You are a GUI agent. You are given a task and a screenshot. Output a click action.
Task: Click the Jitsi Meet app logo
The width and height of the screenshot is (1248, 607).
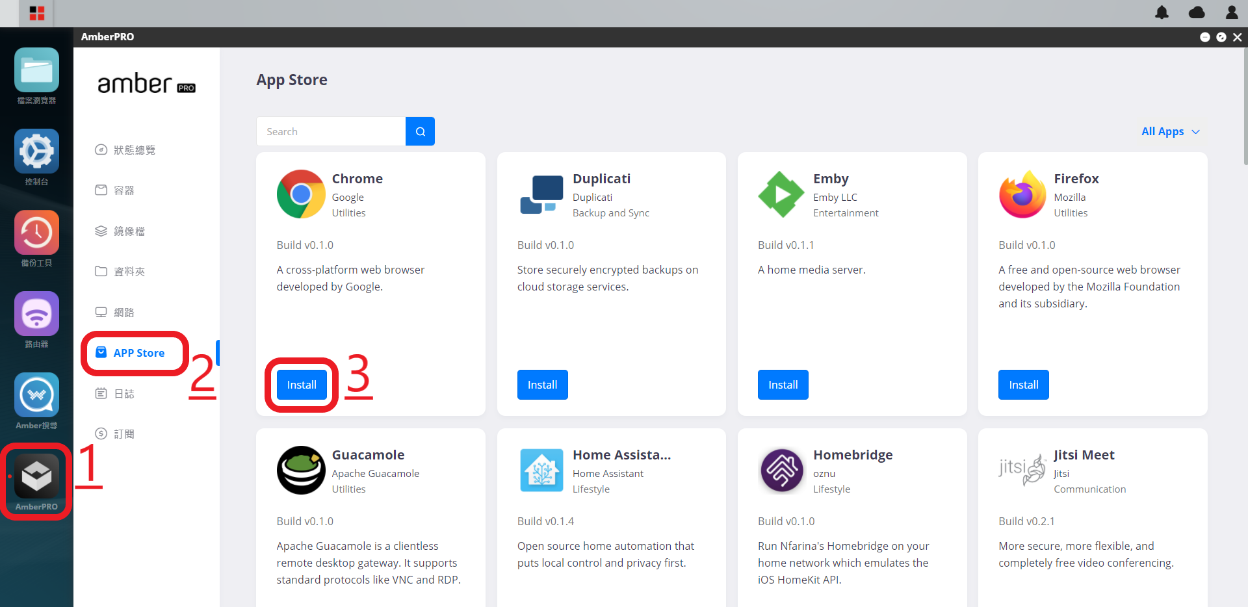1023,471
